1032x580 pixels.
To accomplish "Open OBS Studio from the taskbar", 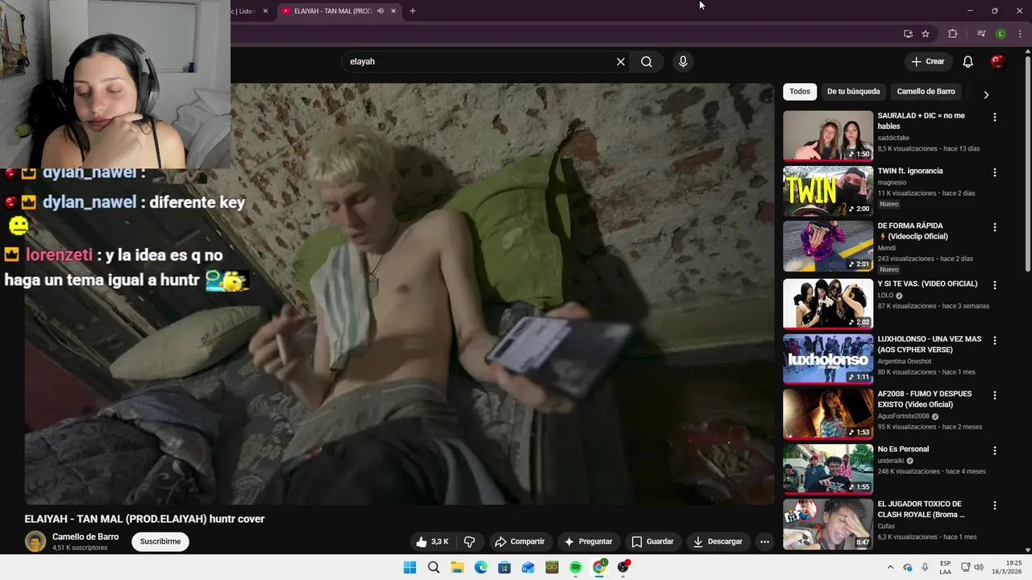I will [623, 567].
